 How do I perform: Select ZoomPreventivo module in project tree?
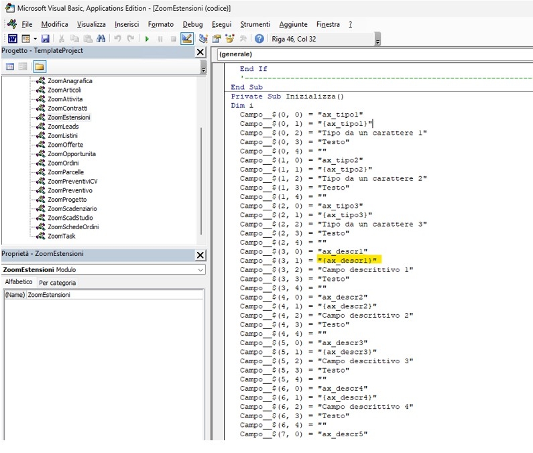point(70,190)
